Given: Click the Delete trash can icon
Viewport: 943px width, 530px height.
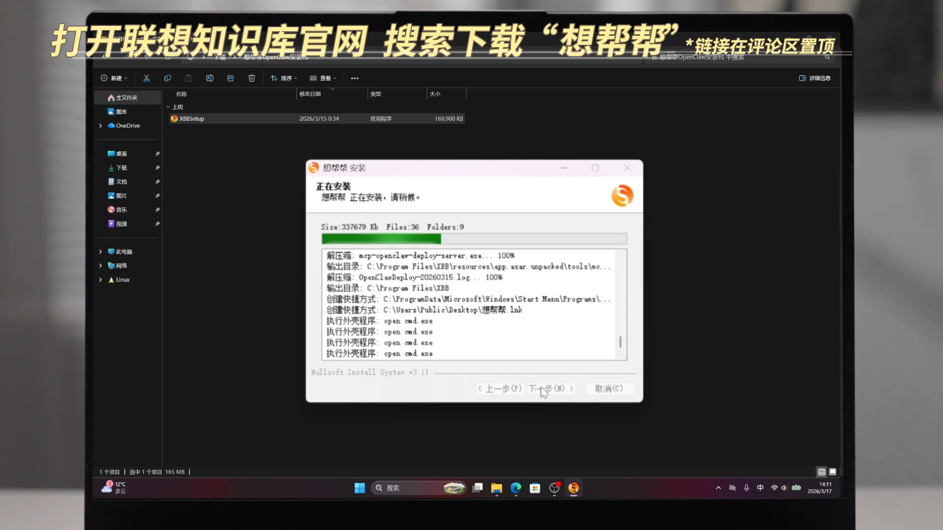Looking at the screenshot, I should 252,78.
